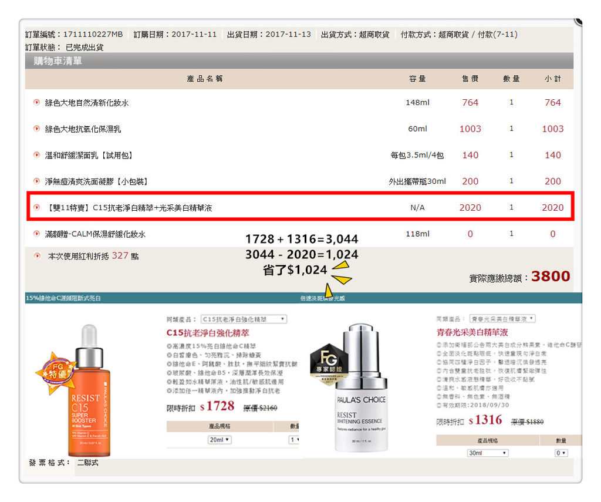Click the 付款方式：超商取貨 / 付款(7-11) text

coord(459,34)
